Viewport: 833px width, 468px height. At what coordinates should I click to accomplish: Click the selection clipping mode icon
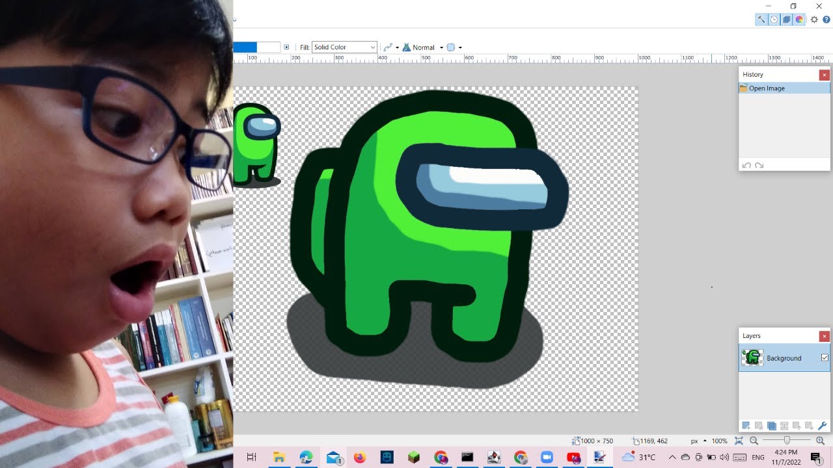(x=450, y=47)
